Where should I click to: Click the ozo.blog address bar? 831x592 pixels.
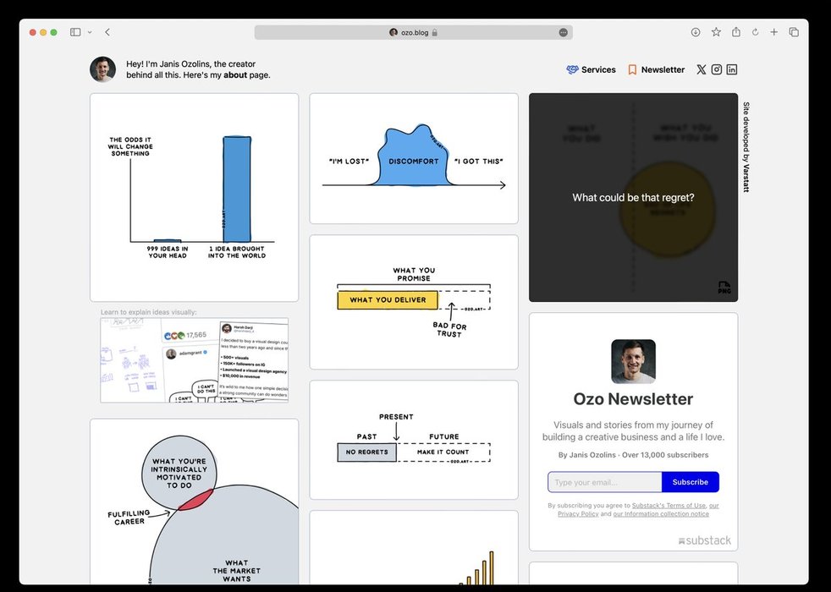tap(413, 32)
